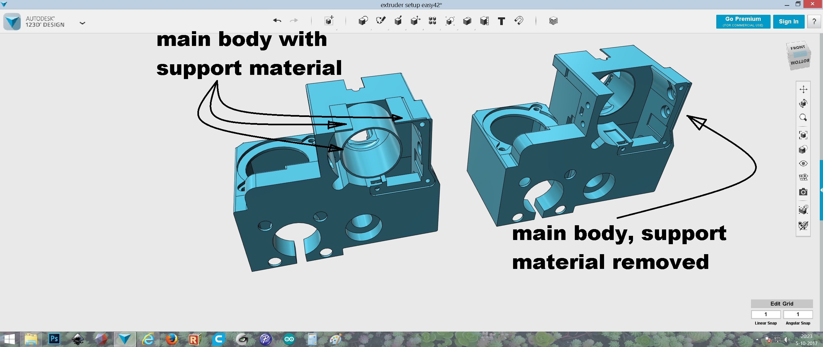Image resolution: width=823 pixels, height=347 pixels.
Task: Click the taskbar volume speaker icon
Action: [x=787, y=340]
